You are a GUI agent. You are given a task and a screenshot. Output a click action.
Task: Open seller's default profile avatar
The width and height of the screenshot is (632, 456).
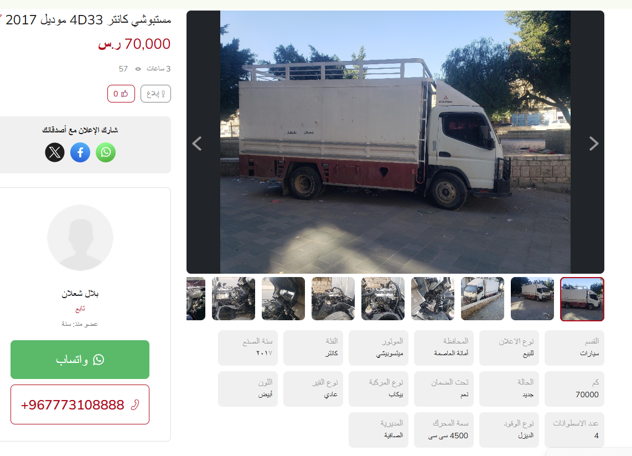coord(80,238)
